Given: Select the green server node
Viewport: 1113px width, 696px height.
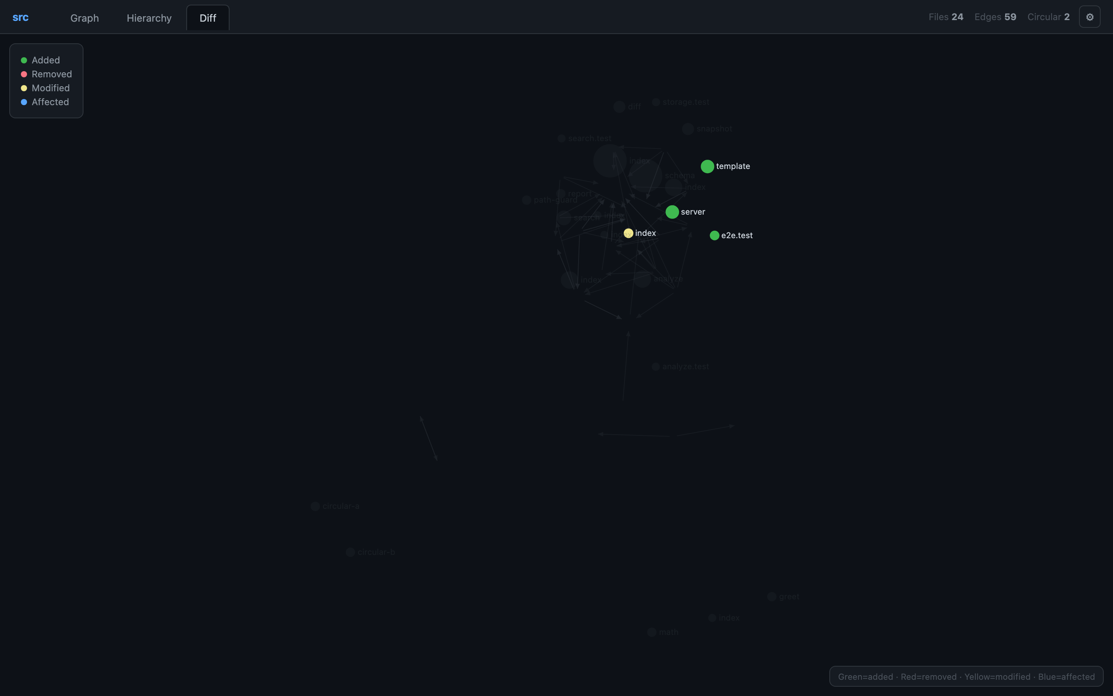Looking at the screenshot, I should [x=672, y=212].
